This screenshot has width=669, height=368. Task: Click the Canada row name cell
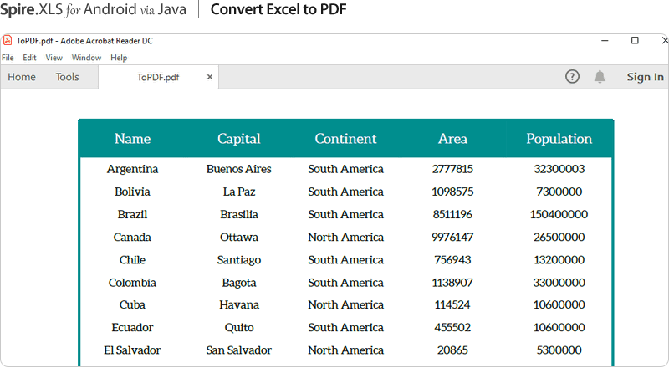[x=132, y=237]
